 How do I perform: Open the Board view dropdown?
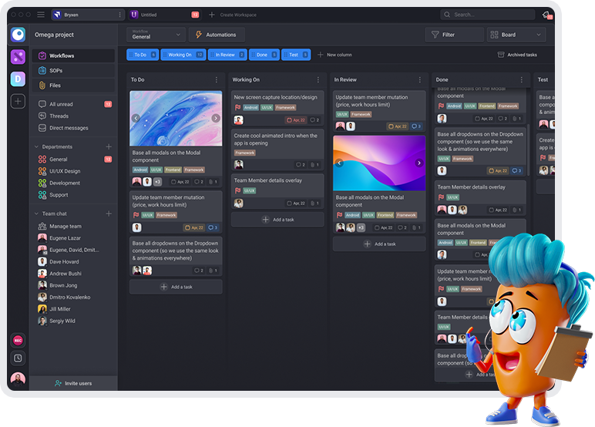pyautogui.click(x=516, y=35)
